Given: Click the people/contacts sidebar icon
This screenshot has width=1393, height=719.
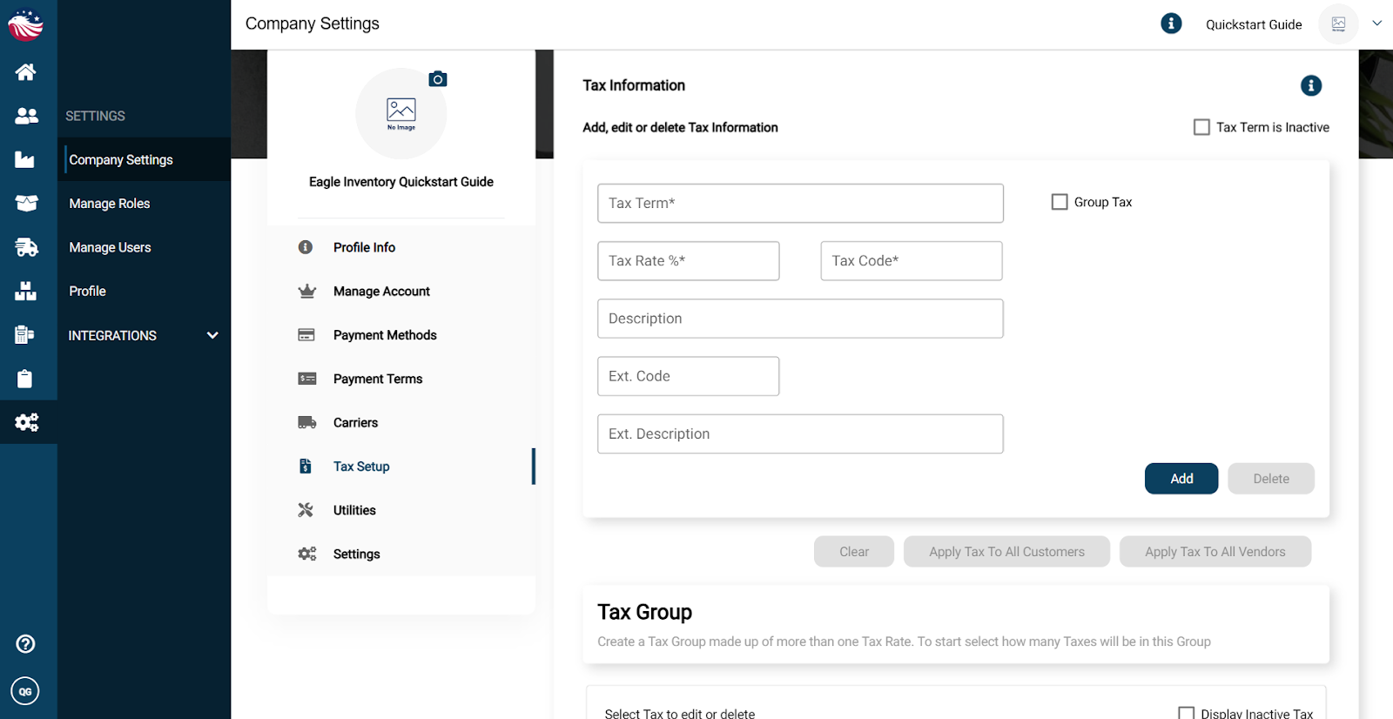Looking at the screenshot, I should (26, 116).
